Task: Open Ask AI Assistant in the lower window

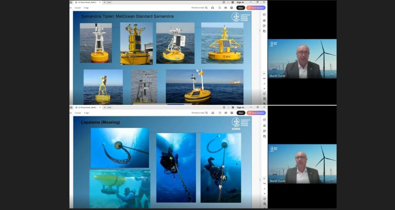Action: tap(256, 113)
